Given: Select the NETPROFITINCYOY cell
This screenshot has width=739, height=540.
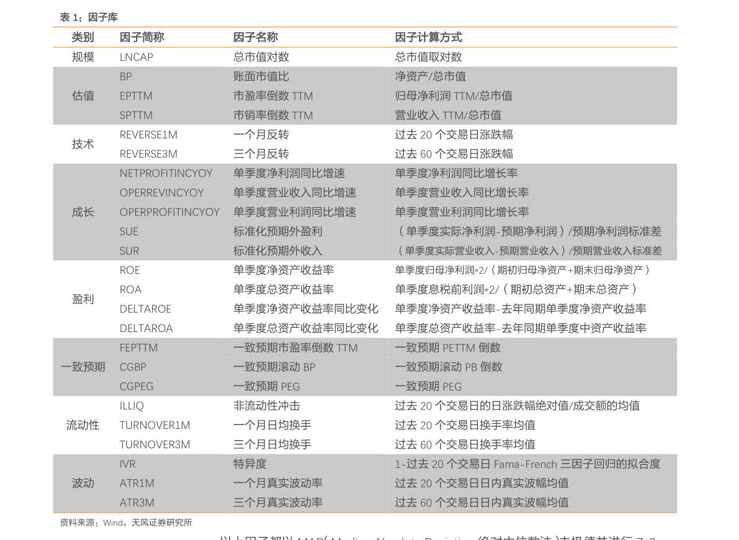Looking at the screenshot, I should tap(166, 173).
